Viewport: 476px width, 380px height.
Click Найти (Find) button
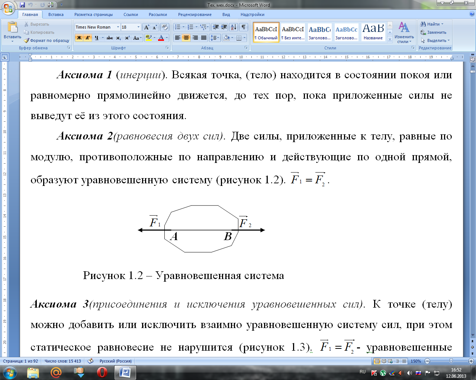(x=432, y=24)
